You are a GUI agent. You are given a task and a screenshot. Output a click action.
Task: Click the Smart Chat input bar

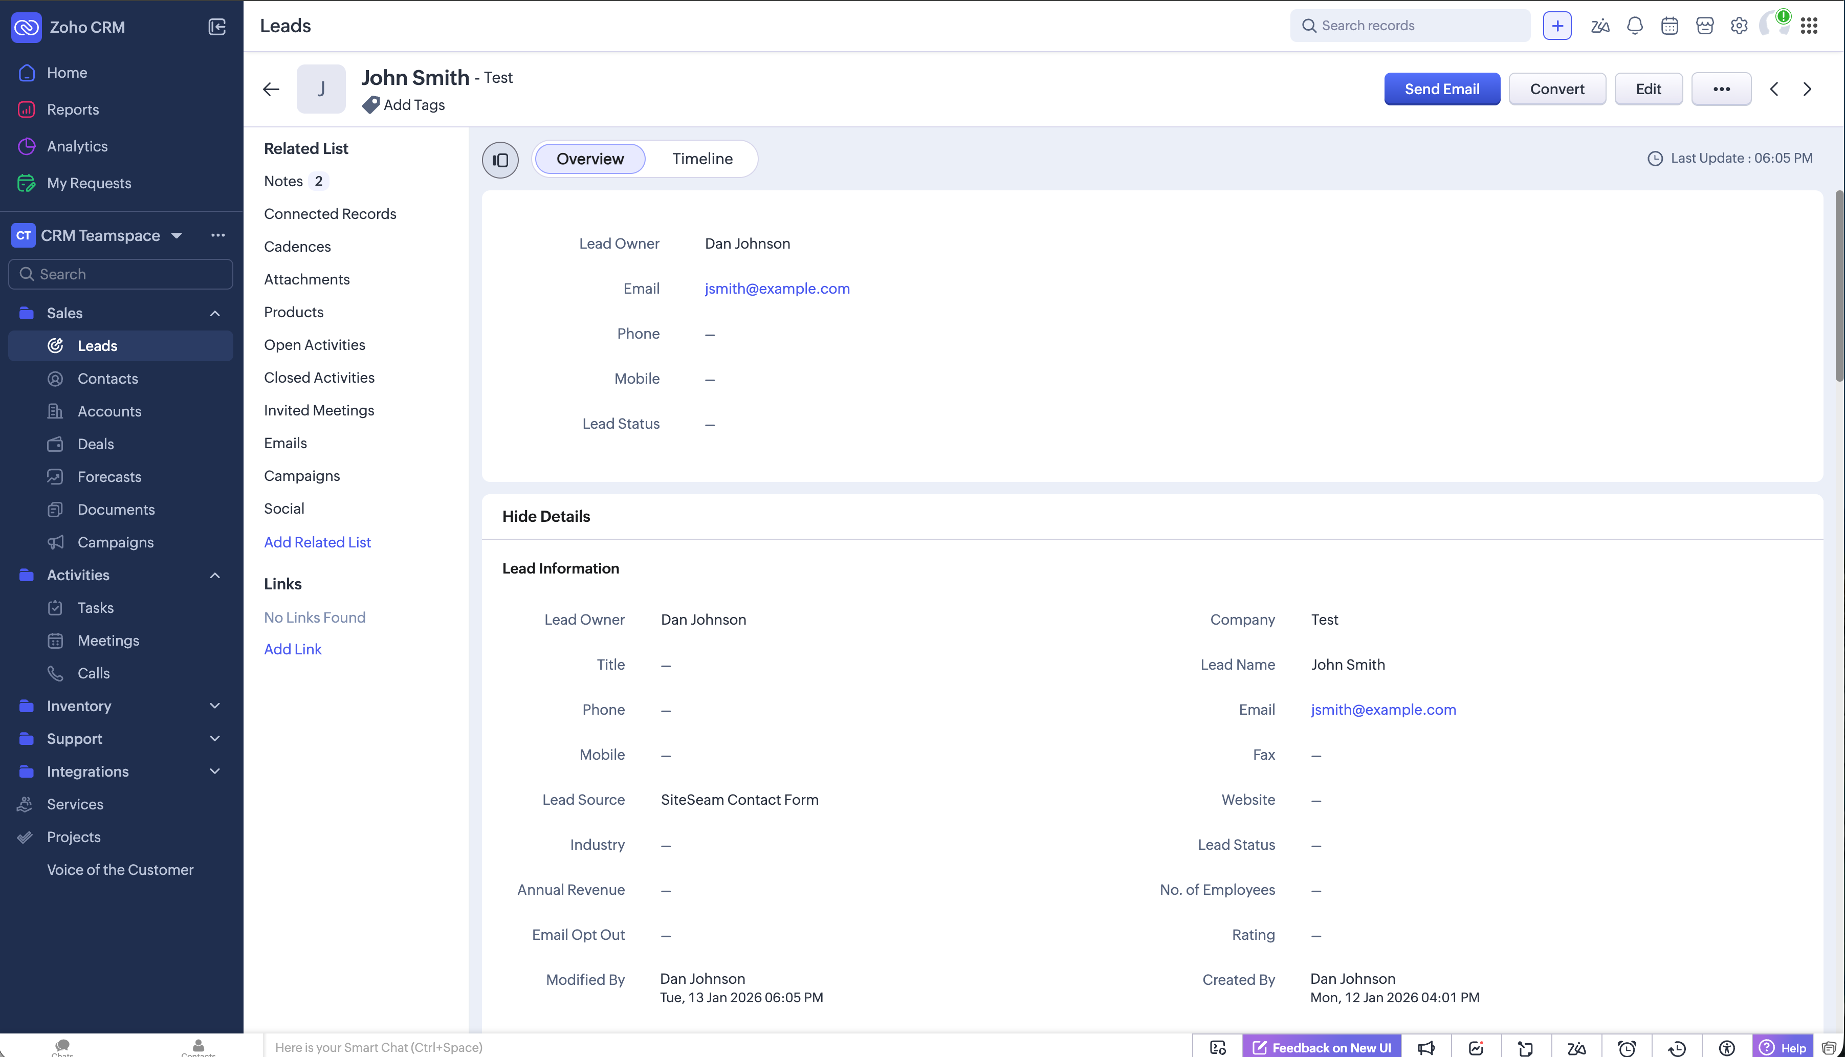pyautogui.click(x=728, y=1047)
